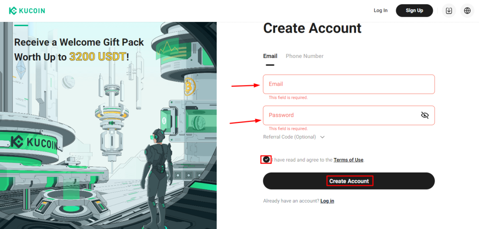Expand the Referral Code chevron
Screen dimensions: 479x229
tap(322, 137)
